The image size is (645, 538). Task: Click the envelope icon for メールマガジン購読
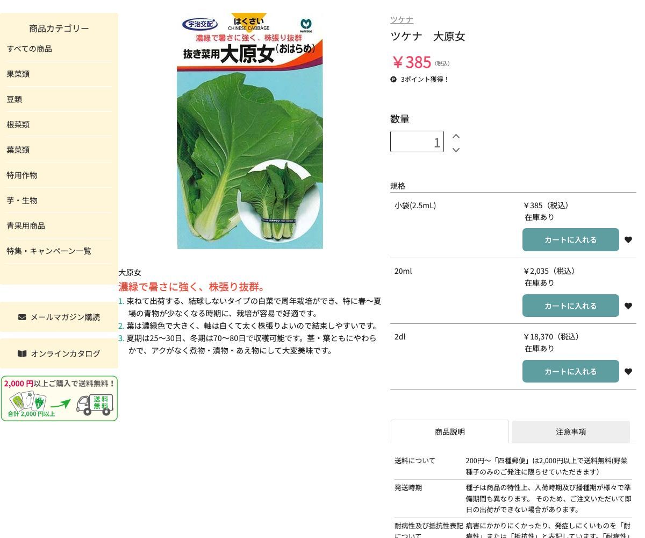pyautogui.click(x=22, y=317)
